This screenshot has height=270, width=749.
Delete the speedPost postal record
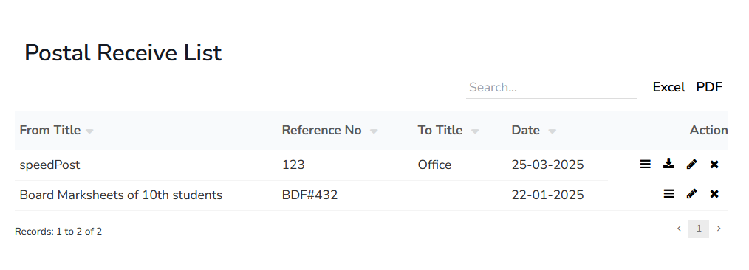[x=714, y=165]
